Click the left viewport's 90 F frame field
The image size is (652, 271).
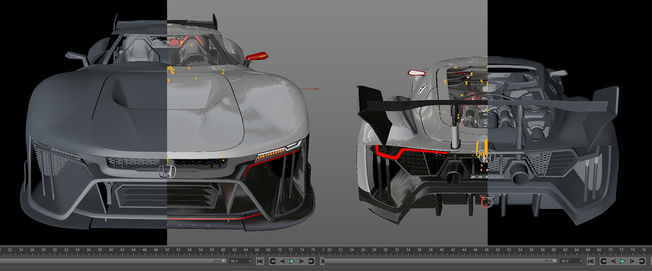(x=238, y=260)
